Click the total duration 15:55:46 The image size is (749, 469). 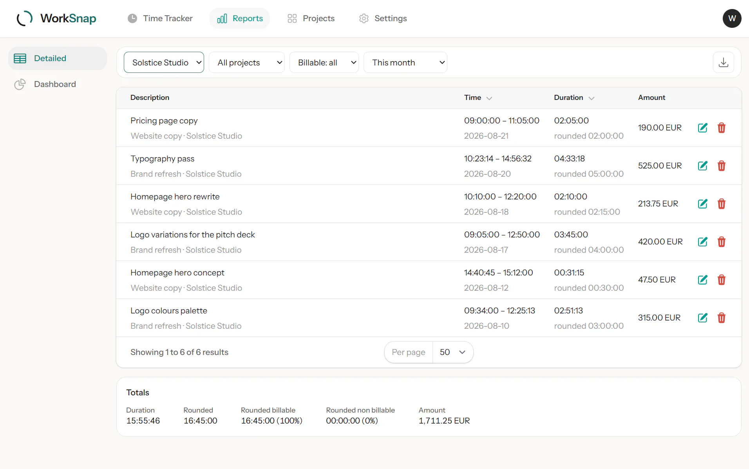[143, 421]
